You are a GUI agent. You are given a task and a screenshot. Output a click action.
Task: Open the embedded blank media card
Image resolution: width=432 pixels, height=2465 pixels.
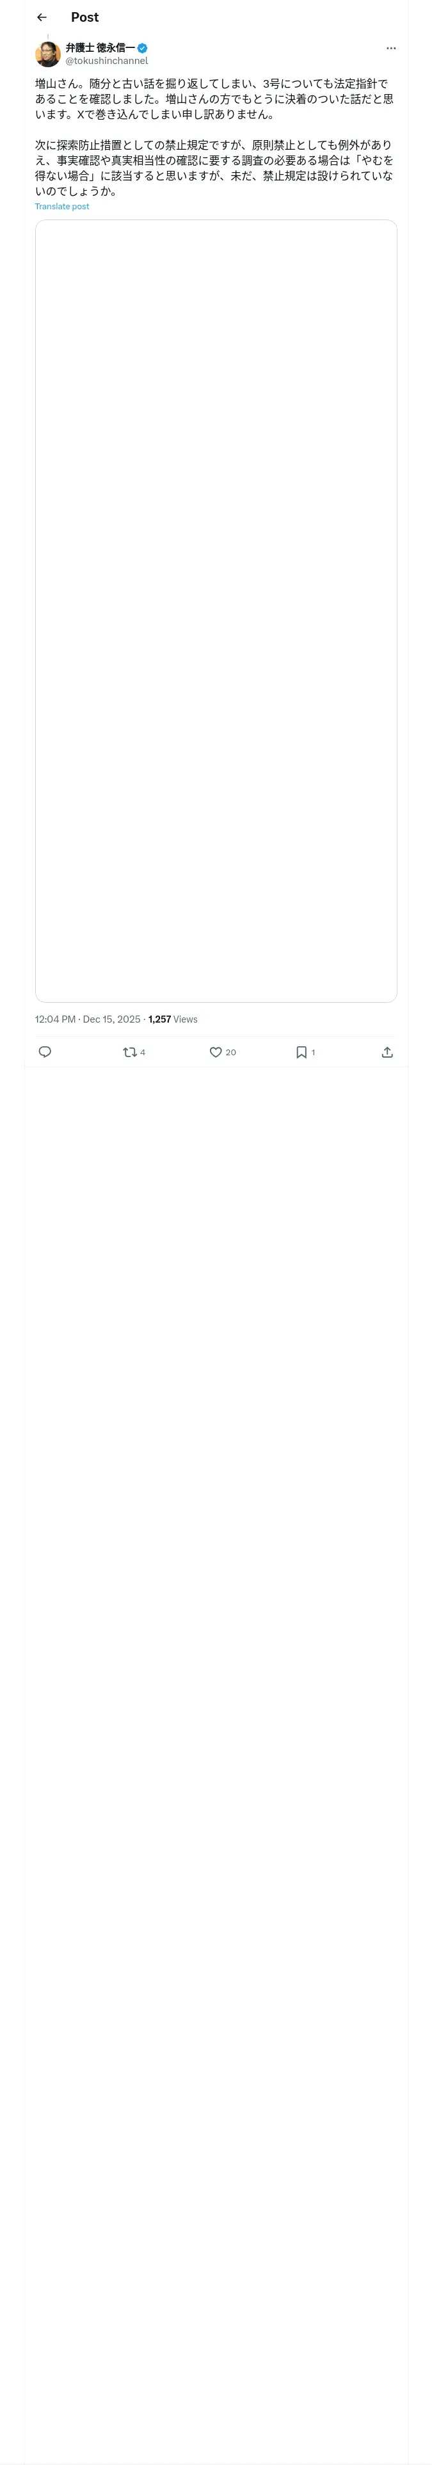[216, 610]
